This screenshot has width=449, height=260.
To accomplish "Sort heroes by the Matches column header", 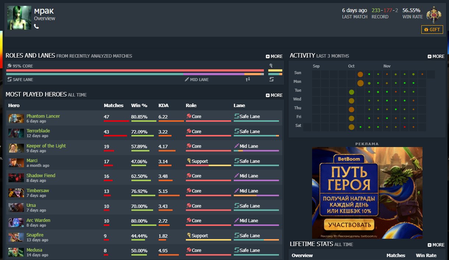I will click(x=113, y=105).
